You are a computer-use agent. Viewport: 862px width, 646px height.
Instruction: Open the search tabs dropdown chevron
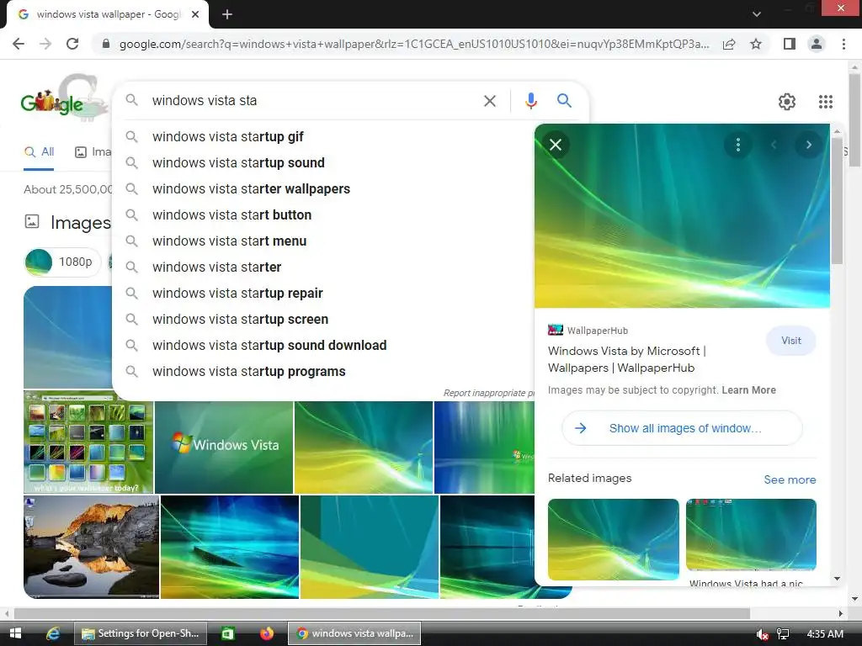pyautogui.click(x=757, y=14)
